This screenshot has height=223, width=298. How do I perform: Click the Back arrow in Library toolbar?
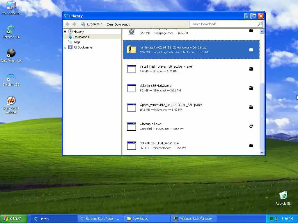[x=68, y=24]
